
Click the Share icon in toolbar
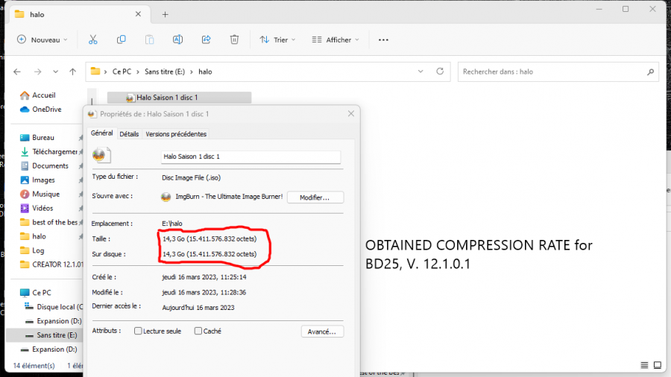tap(207, 39)
